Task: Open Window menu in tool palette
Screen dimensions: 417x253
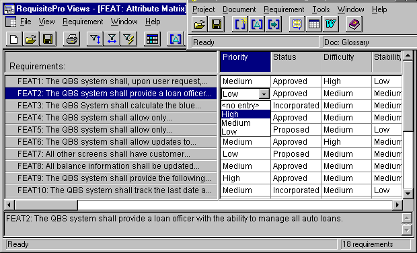Action: click(x=351, y=9)
